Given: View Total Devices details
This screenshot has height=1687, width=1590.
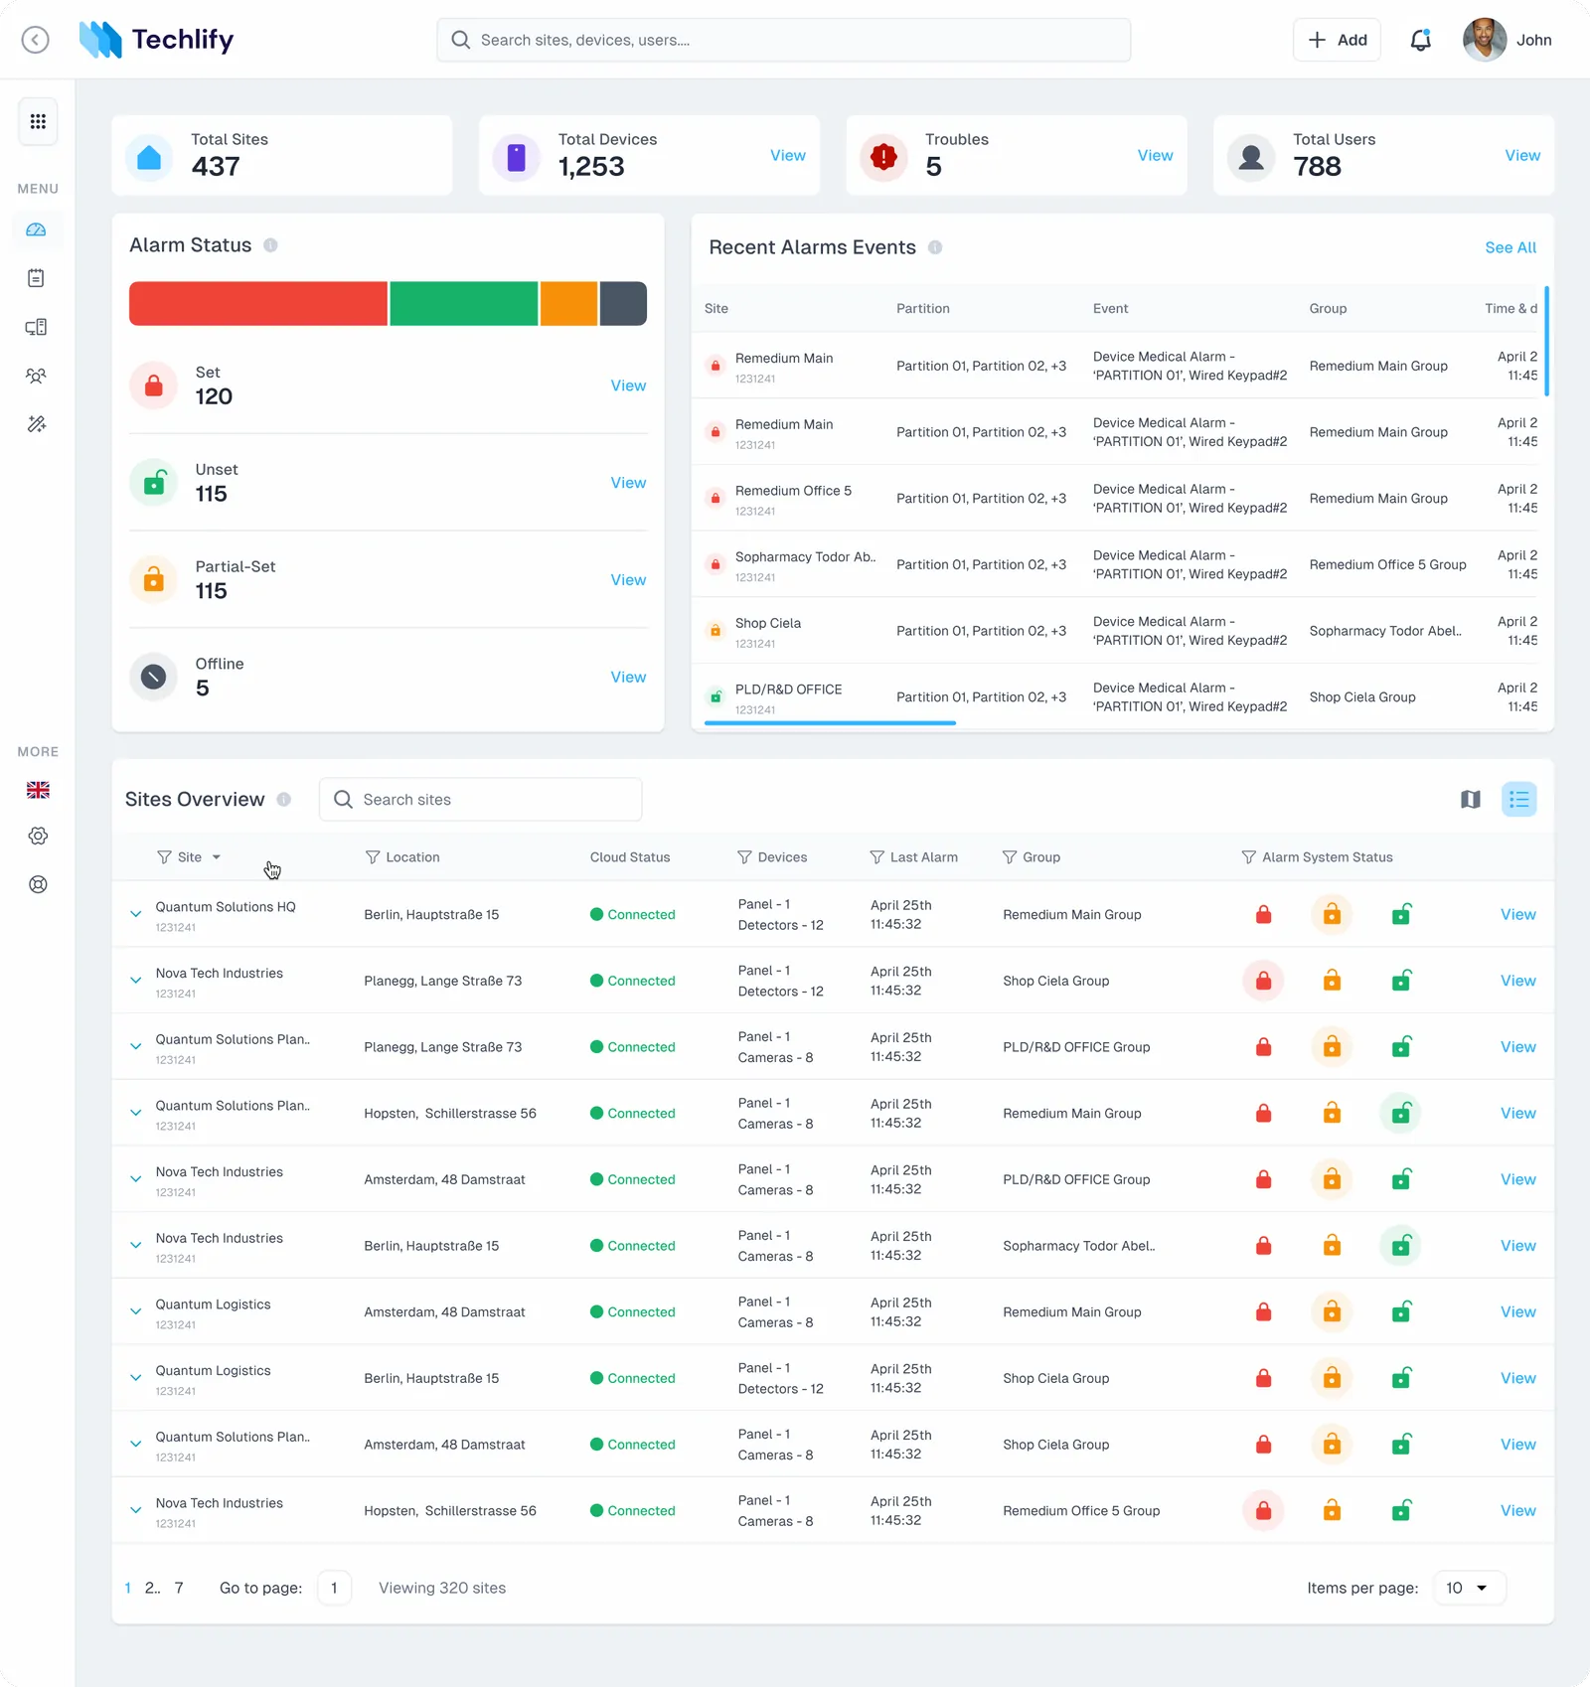Looking at the screenshot, I should [787, 155].
